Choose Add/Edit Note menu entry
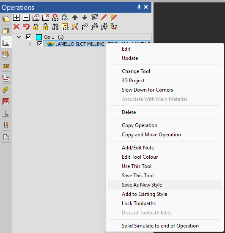 coord(165,148)
